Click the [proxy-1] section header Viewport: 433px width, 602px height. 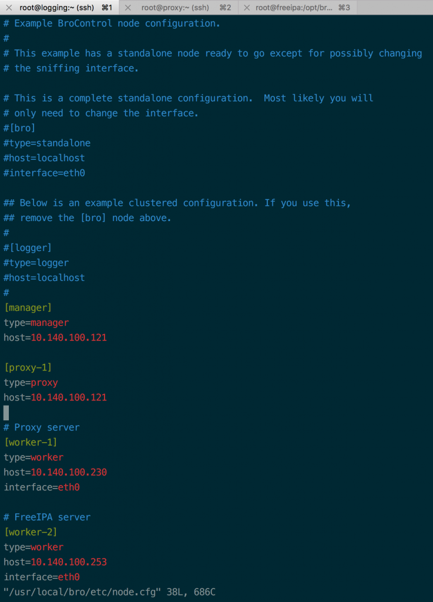pos(28,367)
